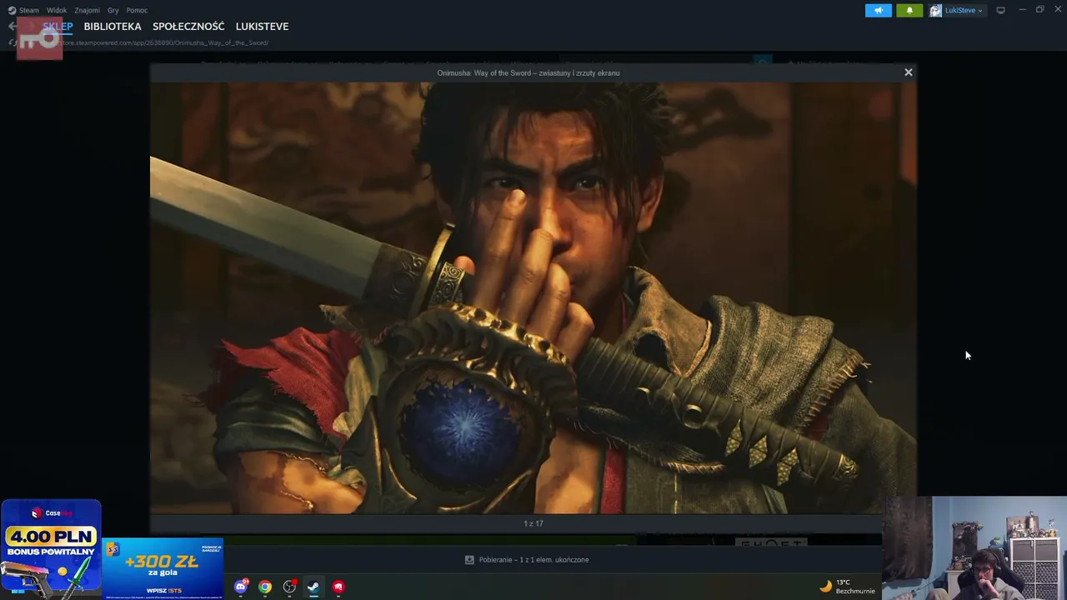Switch to the SKLEP tab
Image resolution: width=1067 pixels, height=600 pixels.
pyautogui.click(x=58, y=27)
